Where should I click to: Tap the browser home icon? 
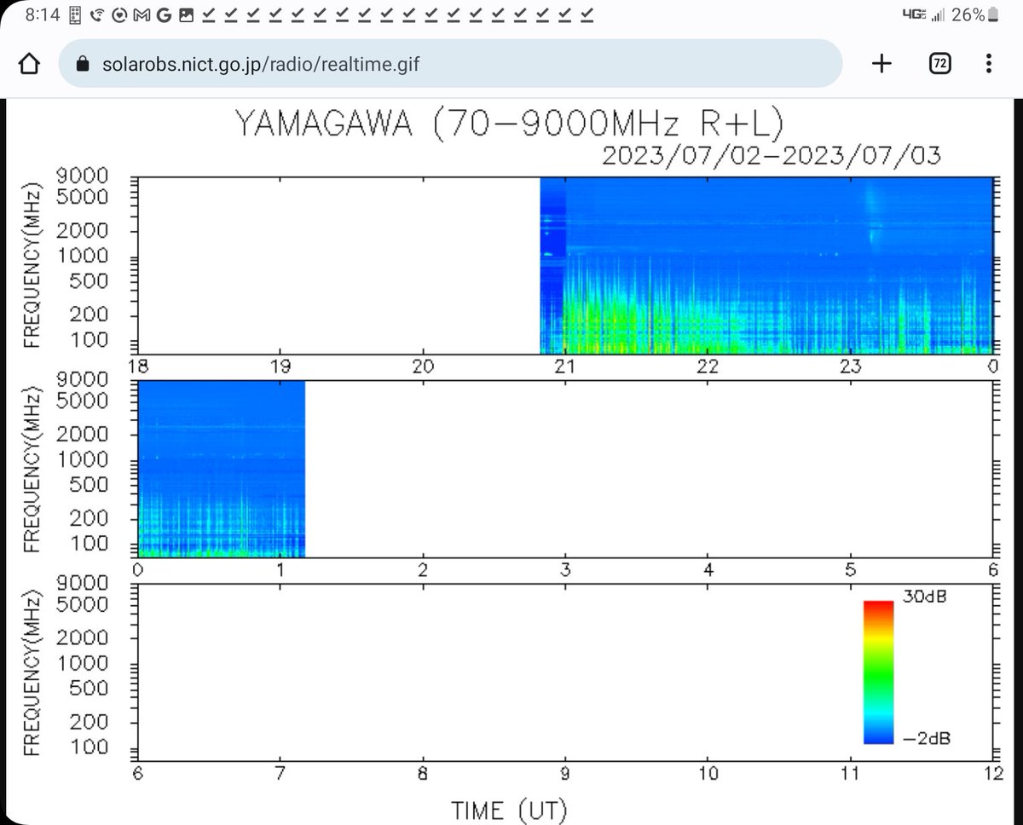coord(29,64)
